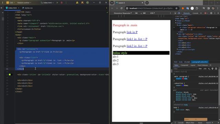This screenshot has width=220, height=124.
Task: Click the 'link1 in .list > P' hyperlink
Action: (137, 39)
